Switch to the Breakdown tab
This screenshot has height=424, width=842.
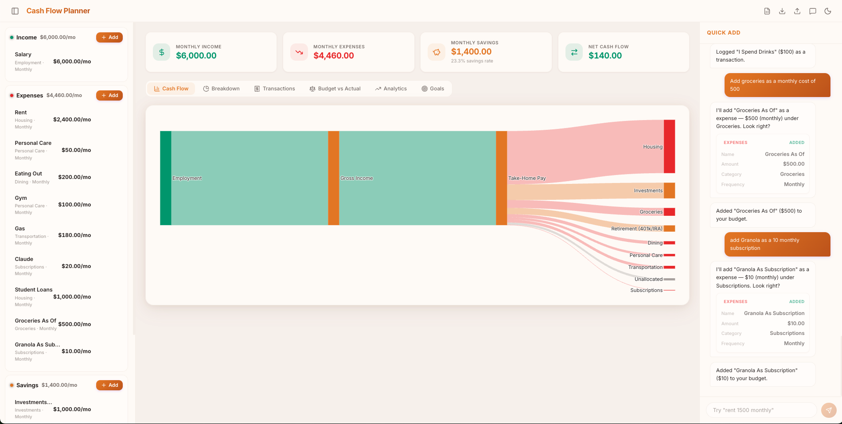point(222,89)
